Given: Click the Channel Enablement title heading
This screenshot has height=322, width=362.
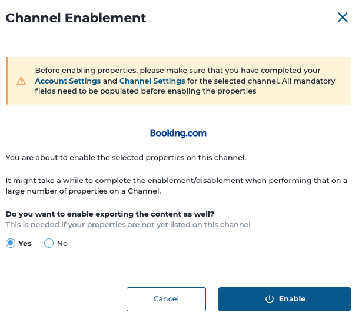Looking at the screenshot, I should click(x=76, y=18).
